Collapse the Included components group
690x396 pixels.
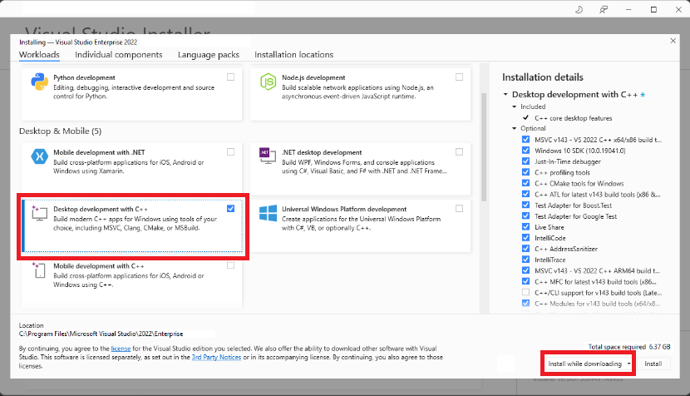(514, 106)
